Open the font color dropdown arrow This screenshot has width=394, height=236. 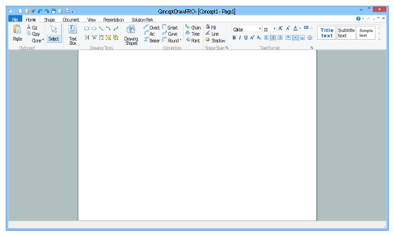300,28
